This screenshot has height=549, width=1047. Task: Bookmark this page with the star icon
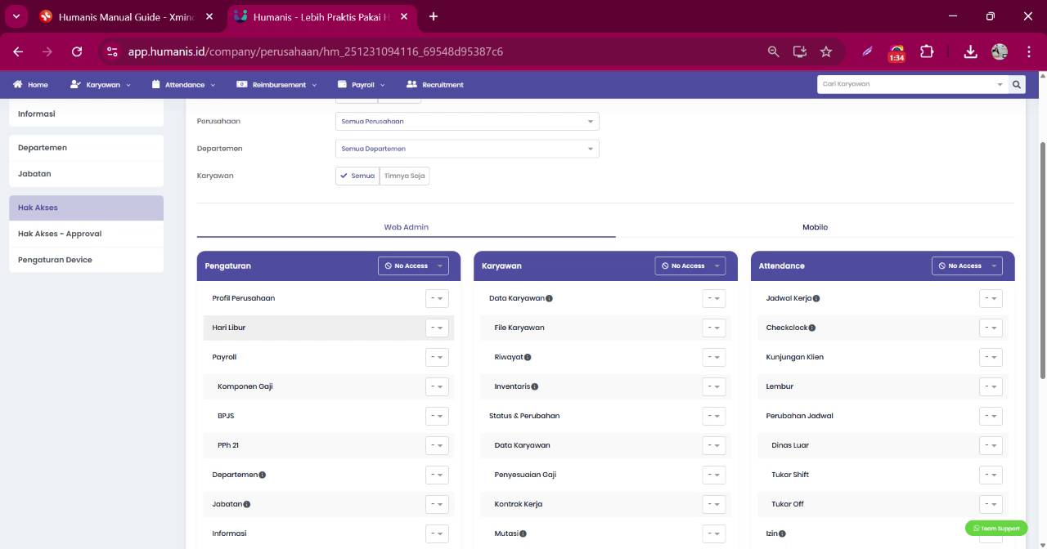coord(826,51)
